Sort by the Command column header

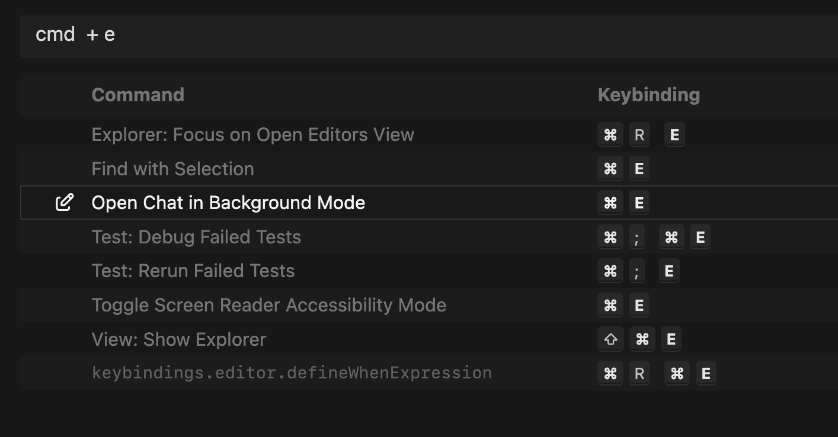[x=138, y=95]
